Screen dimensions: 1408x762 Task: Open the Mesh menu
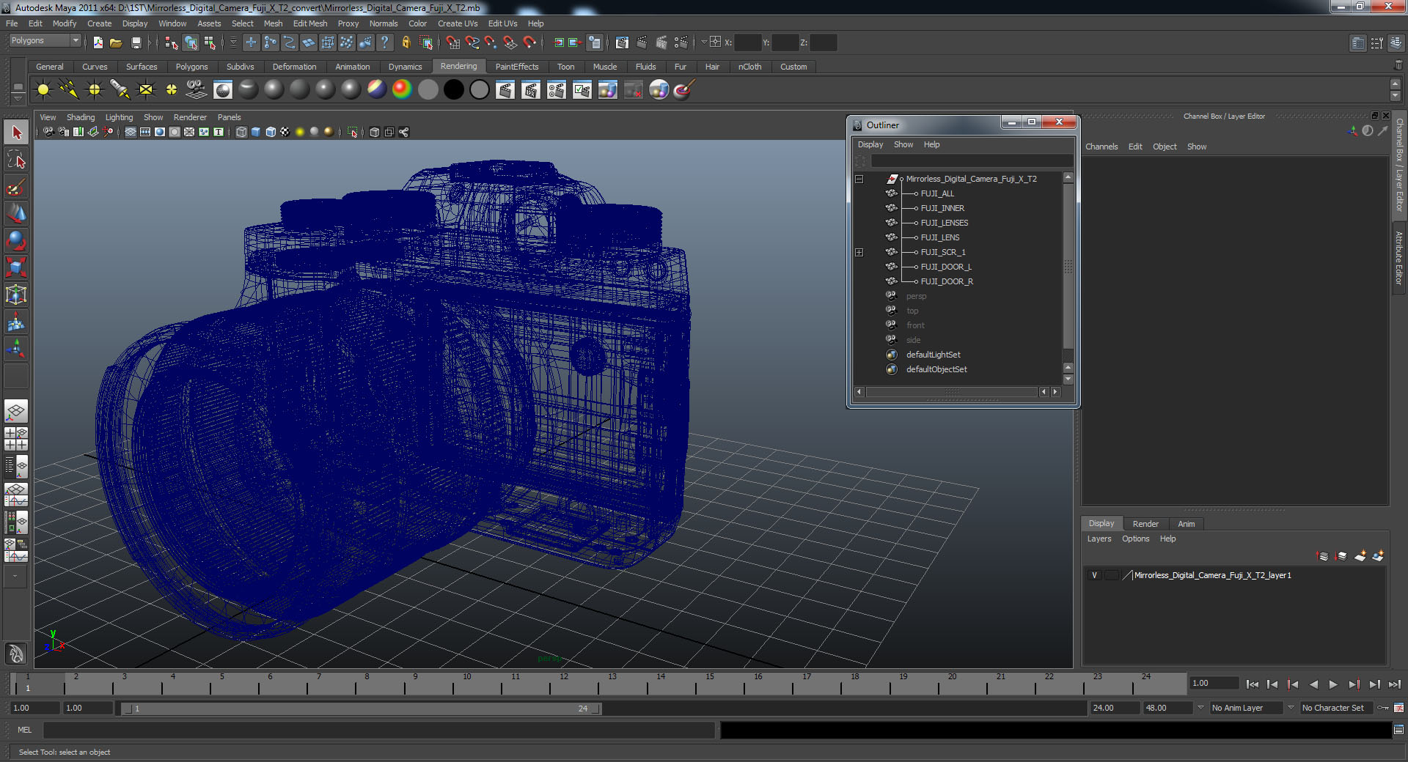pyautogui.click(x=273, y=23)
